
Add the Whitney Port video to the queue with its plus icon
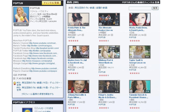pyautogui.click(x=100, y=57)
